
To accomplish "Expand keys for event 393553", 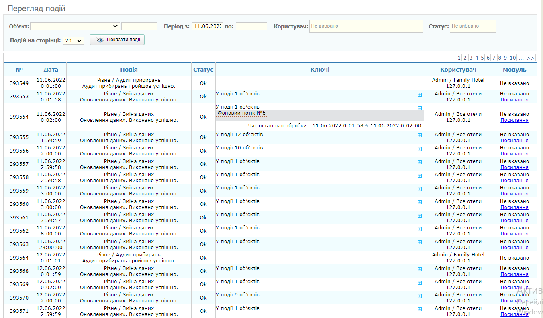I will [x=420, y=95].
